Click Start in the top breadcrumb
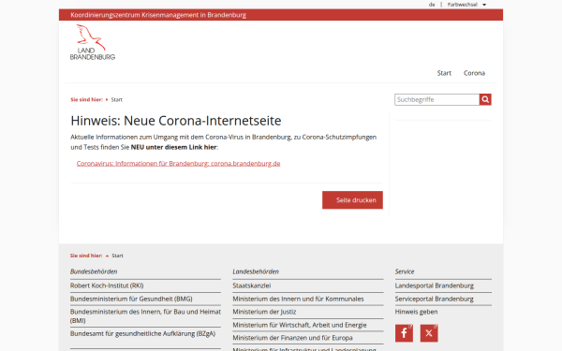 tap(117, 99)
